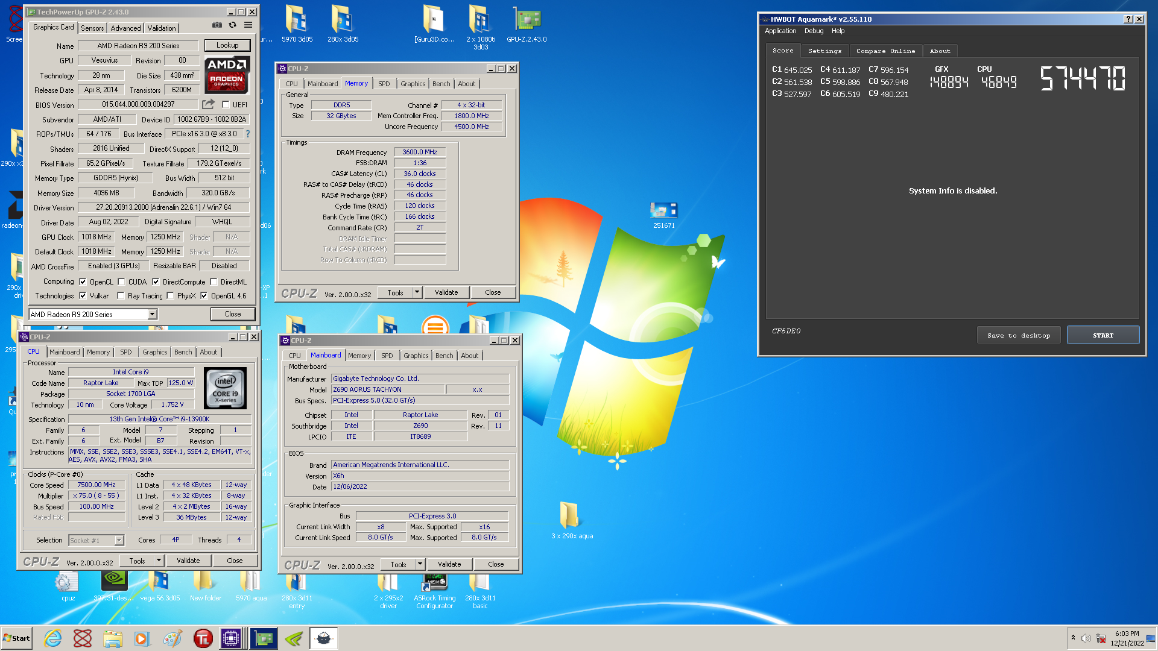Open the 280x 3d05 desktop folder

(343, 24)
